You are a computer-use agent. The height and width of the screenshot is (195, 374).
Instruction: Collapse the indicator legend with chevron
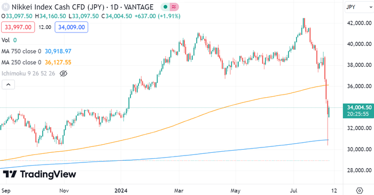click(9, 84)
